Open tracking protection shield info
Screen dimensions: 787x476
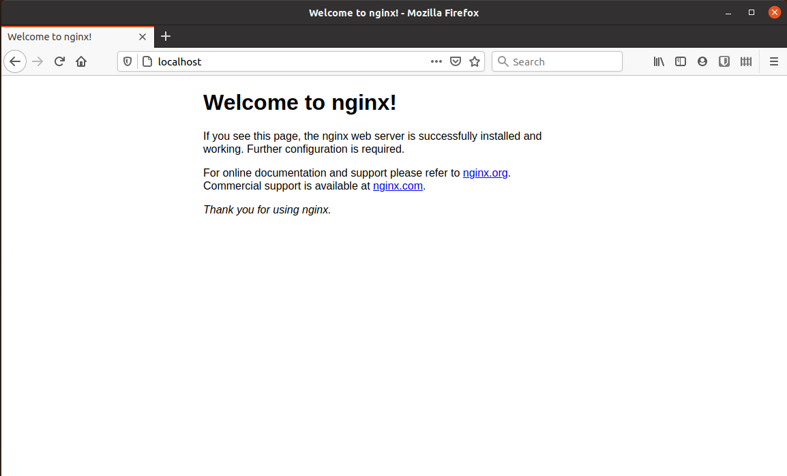pos(128,62)
